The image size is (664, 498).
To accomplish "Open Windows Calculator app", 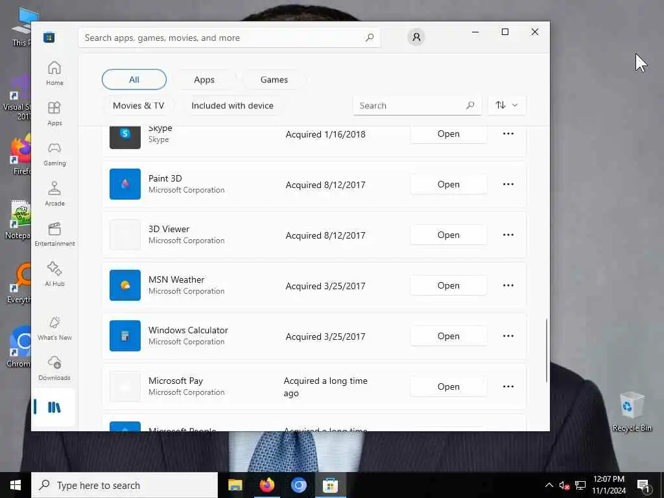I will point(449,336).
